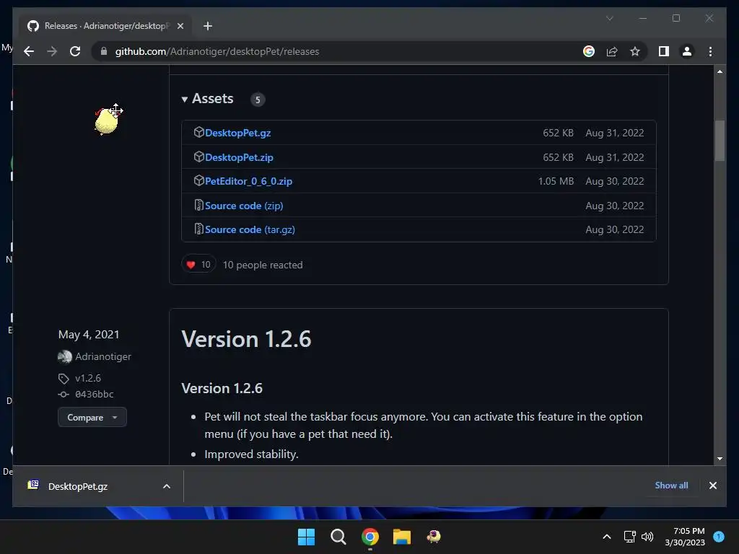This screenshot has height=554, width=739.
Task: Close the Releases browser tab
Action: tap(180, 26)
